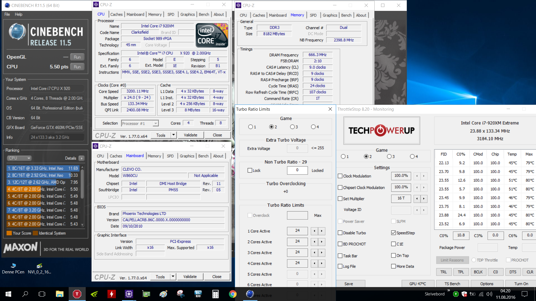Image resolution: width=536 pixels, height=301 pixels.
Task: Click Non Turbo Ratio value field
Action: pyautogui.click(x=297, y=170)
